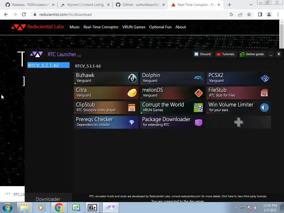Screen dimensions: 284x213
Task: Click the RTC Launcher triangle logo
Action: (x=36, y=54)
